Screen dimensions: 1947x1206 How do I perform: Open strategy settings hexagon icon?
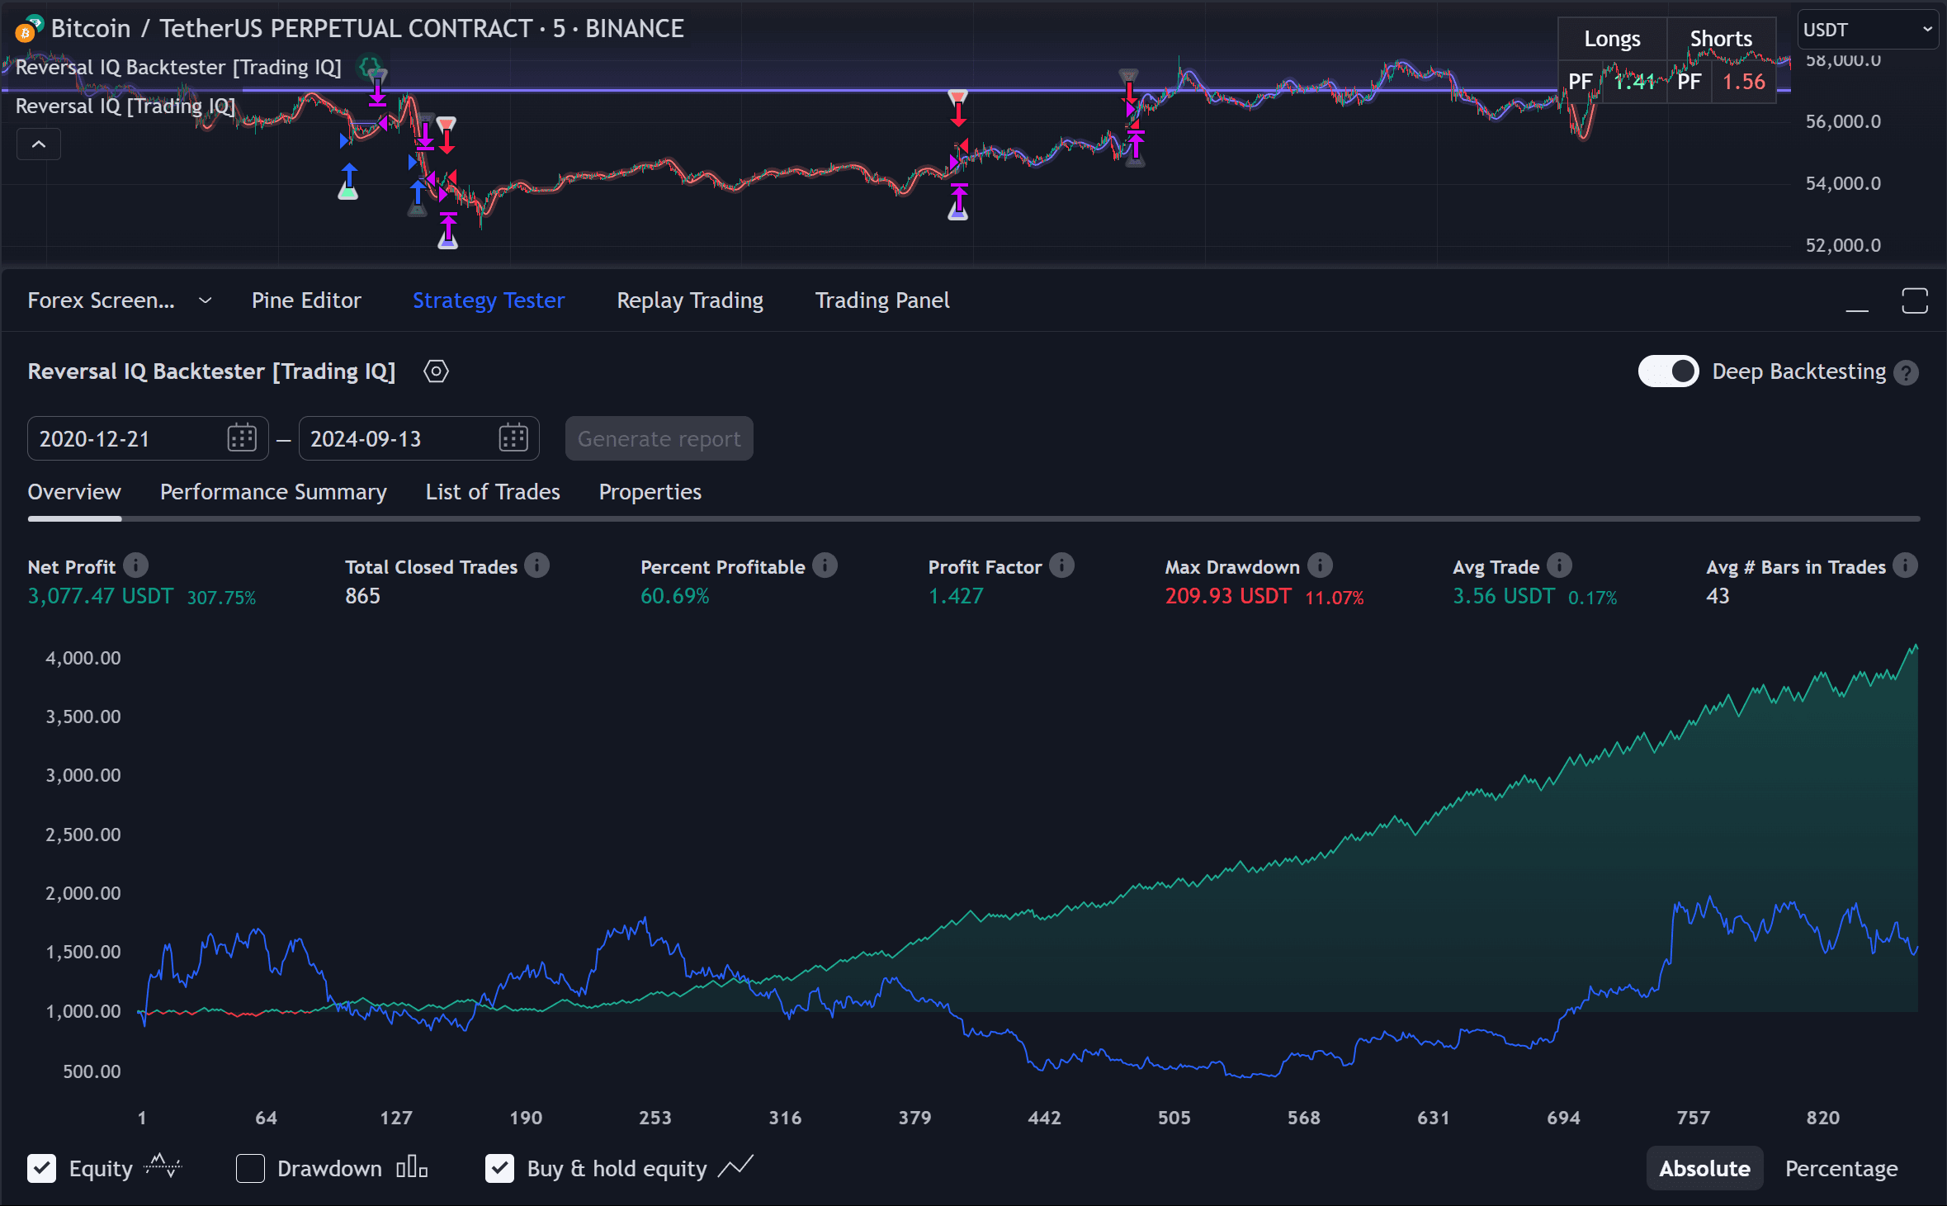click(x=436, y=371)
